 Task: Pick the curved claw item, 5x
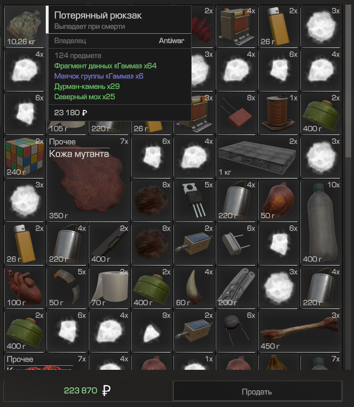(67, 287)
